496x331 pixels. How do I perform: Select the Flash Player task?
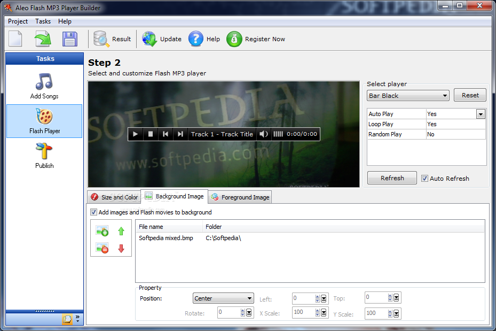click(44, 121)
